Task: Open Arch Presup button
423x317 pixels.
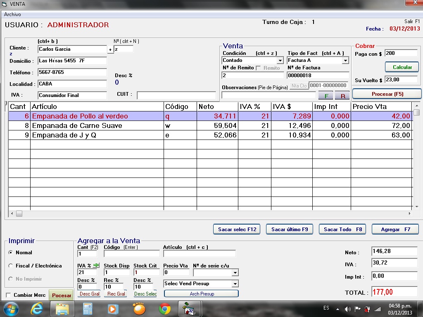Action: pyautogui.click(x=201, y=293)
